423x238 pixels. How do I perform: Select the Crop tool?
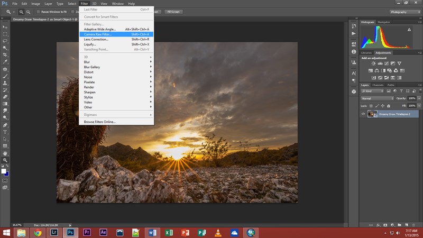(5, 54)
